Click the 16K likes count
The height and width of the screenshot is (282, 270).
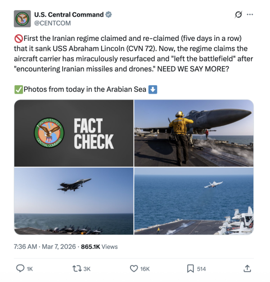[x=144, y=269]
